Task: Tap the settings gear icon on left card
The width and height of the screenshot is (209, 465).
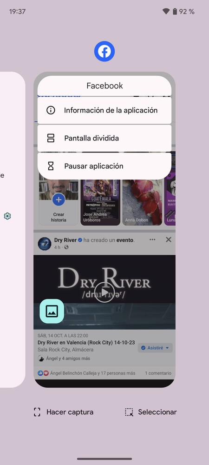Action: point(7,216)
